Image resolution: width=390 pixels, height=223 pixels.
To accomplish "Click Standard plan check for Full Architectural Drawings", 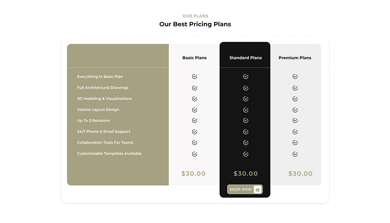I will [246, 88].
